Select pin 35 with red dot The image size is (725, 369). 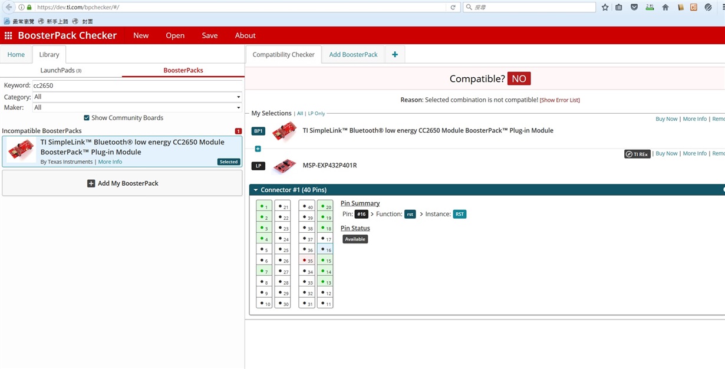pos(307,260)
